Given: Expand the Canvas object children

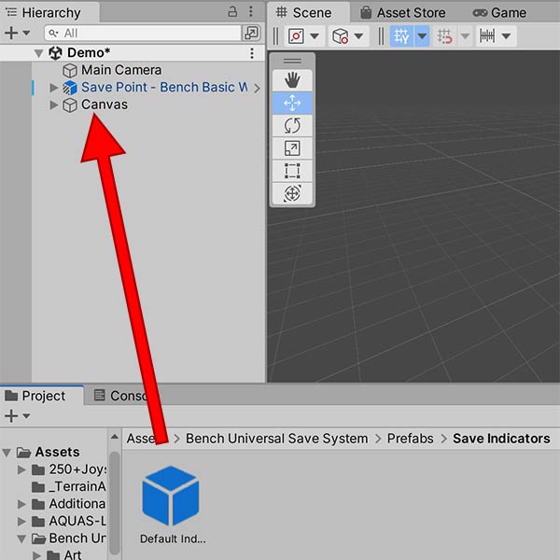Looking at the screenshot, I should pos(53,105).
